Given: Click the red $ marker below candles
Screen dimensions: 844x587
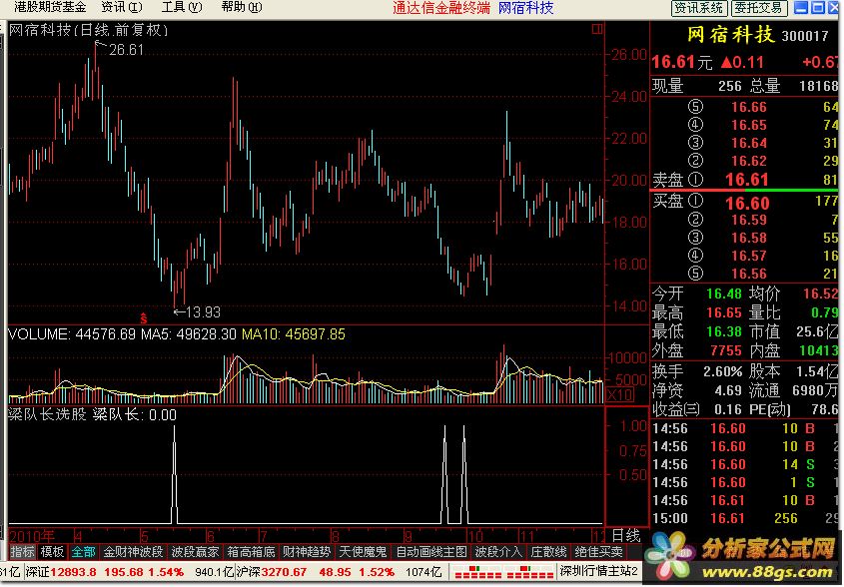Looking at the screenshot, I should click(143, 318).
